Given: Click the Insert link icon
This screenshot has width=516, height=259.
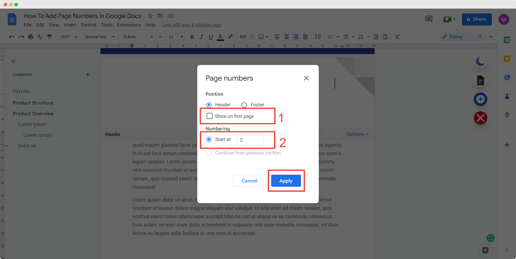Looking at the screenshot, I should click(243, 37).
